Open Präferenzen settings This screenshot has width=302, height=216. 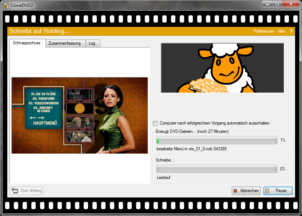(x=264, y=31)
